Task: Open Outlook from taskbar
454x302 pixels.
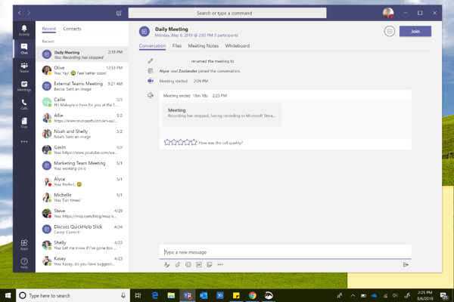Action: click(x=204, y=295)
